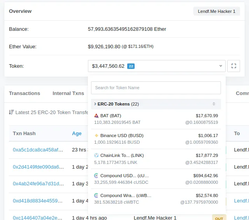Click the ChainLink token logo icon

pos(96,155)
